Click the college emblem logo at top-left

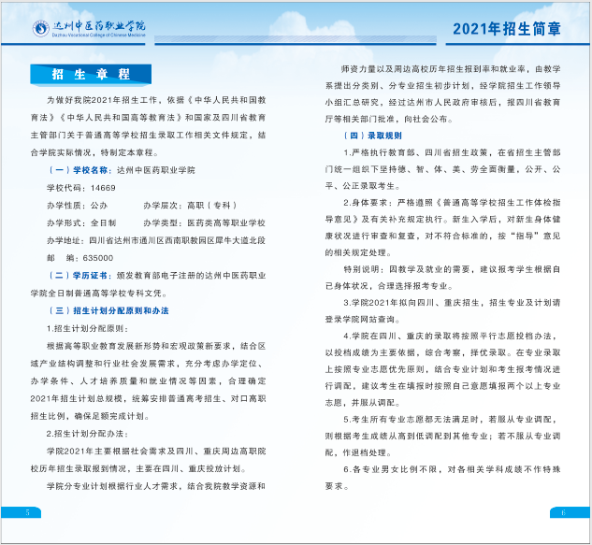pyautogui.click(x=41, y=27)
